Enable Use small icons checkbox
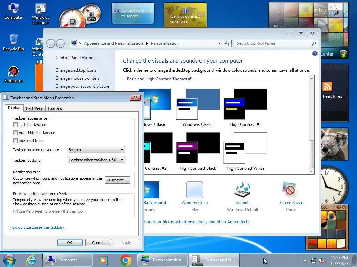The image size is (357, 267). coord(15,140)
